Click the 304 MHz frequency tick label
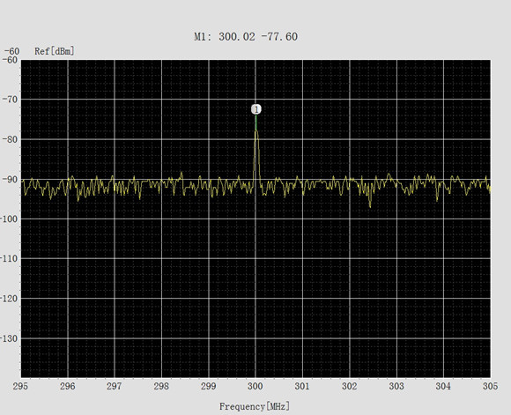 [x=443, y=386]
